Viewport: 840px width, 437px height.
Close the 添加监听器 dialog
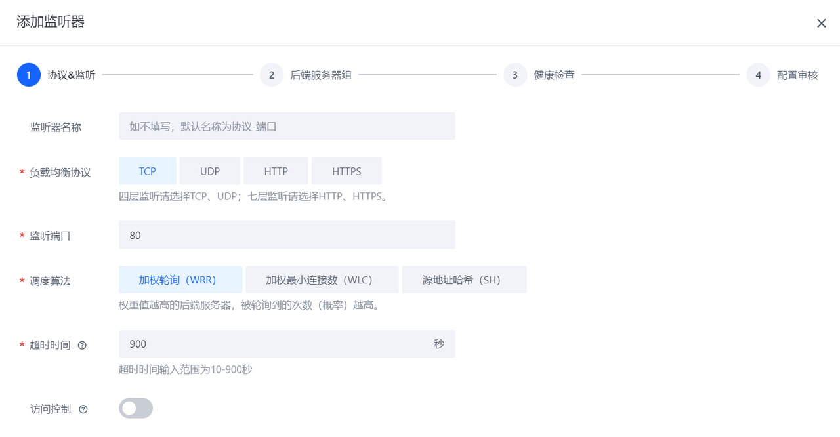(x=821, y=24)
